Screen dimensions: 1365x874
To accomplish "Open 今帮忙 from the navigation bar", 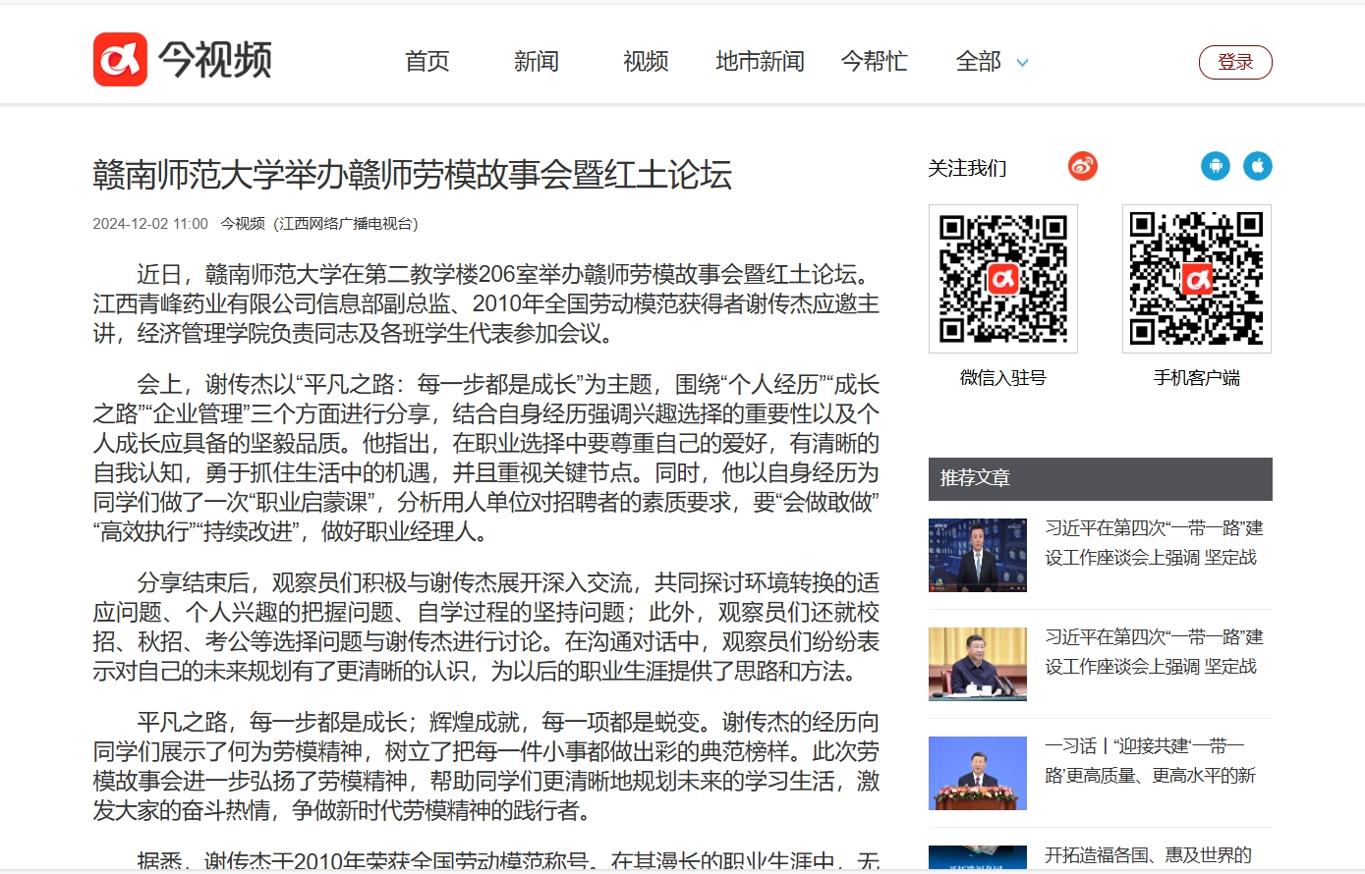I will click(874, 62).
